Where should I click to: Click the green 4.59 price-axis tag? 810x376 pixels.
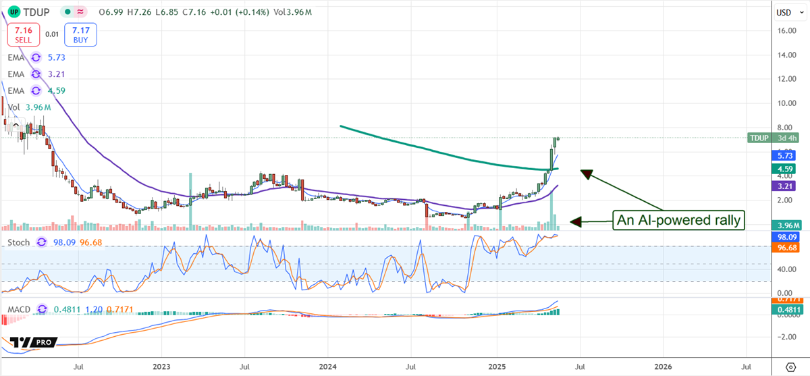click(783, 167)
